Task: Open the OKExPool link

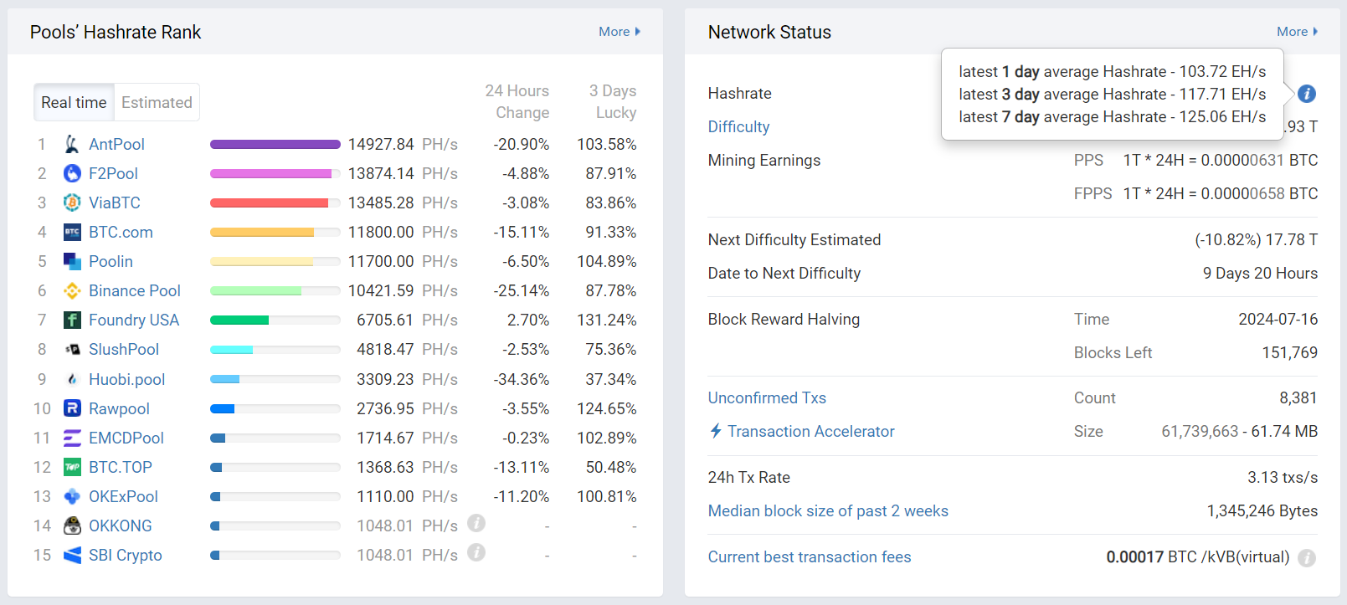Action: tap(123, 496)
